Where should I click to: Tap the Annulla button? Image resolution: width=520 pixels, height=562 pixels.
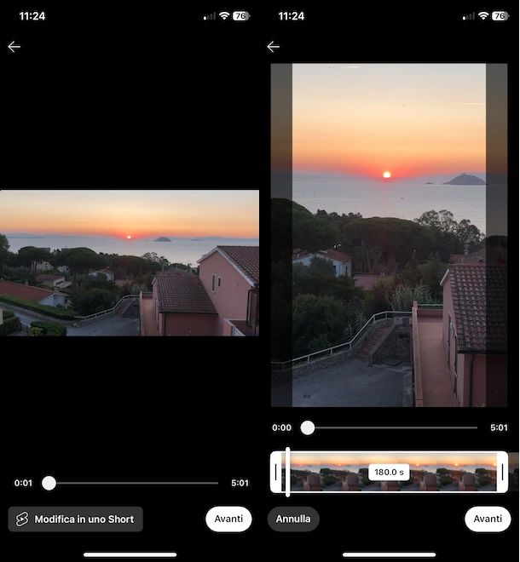[x=293, y=519]
